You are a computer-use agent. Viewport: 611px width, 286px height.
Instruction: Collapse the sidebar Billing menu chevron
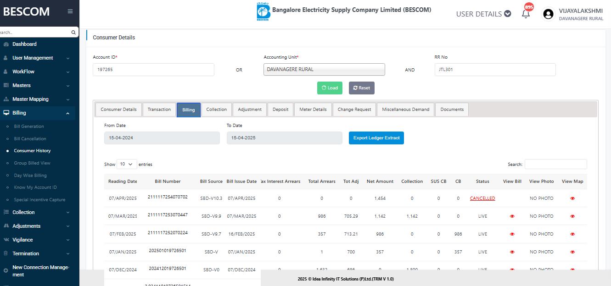(68, 113)
